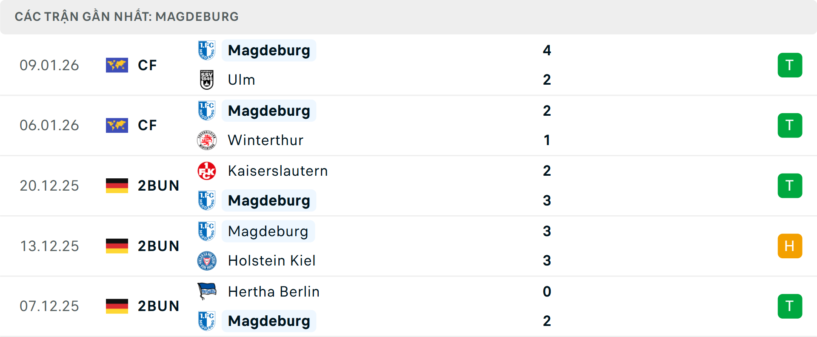Viewport: 817px width, 337px height.
Task: Toggle the yellow H badge for Holstein Kiel draw
Action: coord(790,246)
